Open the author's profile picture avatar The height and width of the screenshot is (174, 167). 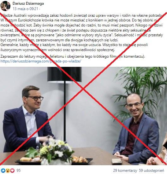pyautogui.click(x=5, y=6)
